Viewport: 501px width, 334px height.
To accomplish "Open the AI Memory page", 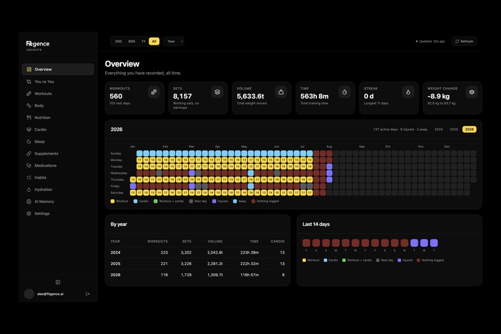I will coord(58,202).
